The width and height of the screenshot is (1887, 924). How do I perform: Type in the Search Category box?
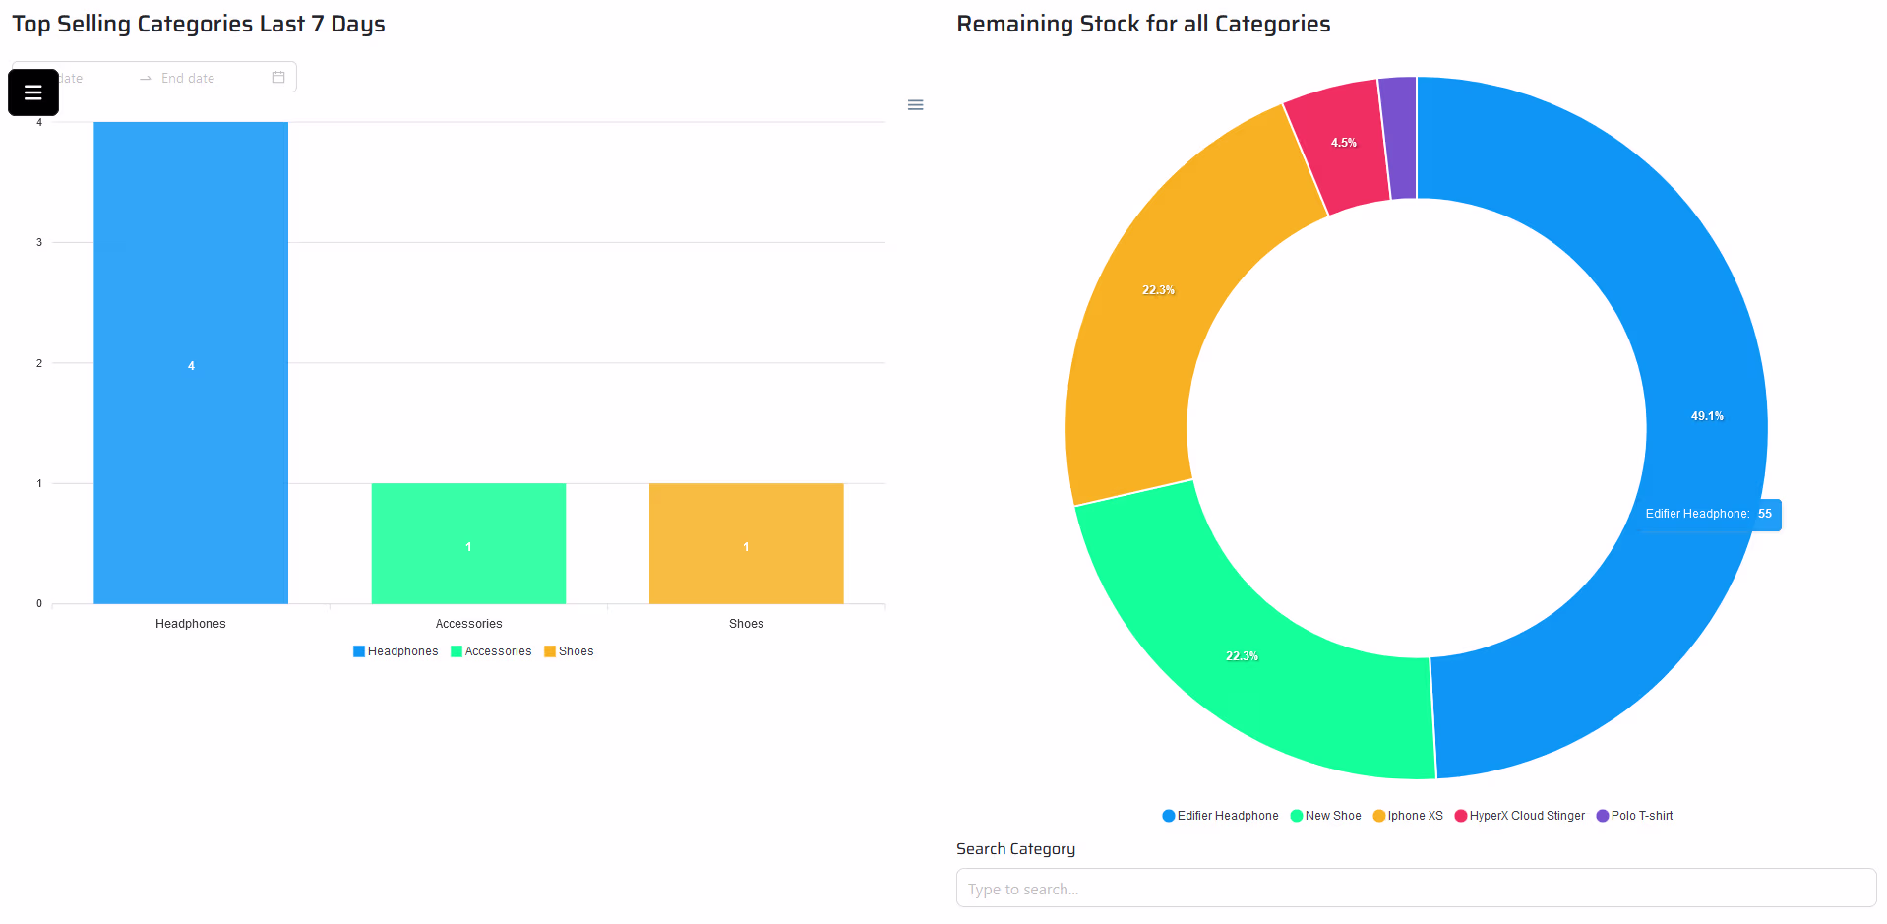pos(1415,889)
